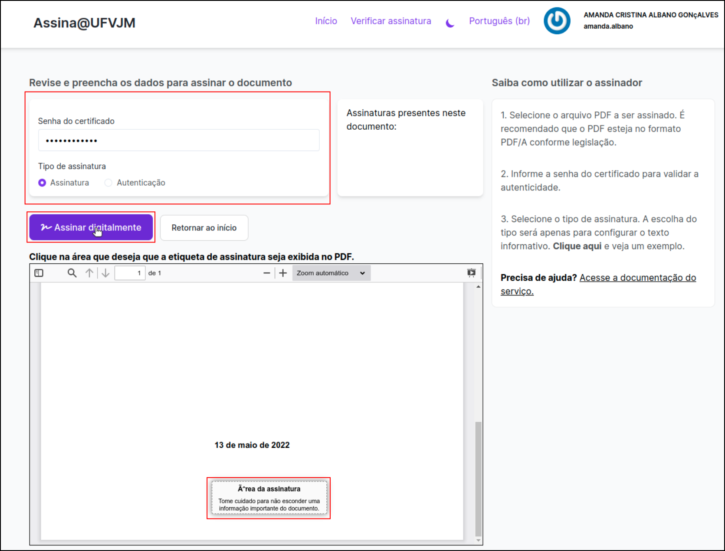Open the search tool in the PDF viewer
Screen dimensions: 725x551
72,273
